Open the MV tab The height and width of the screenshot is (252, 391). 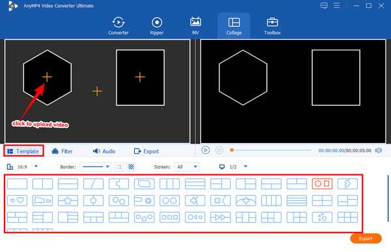[195, 25]
